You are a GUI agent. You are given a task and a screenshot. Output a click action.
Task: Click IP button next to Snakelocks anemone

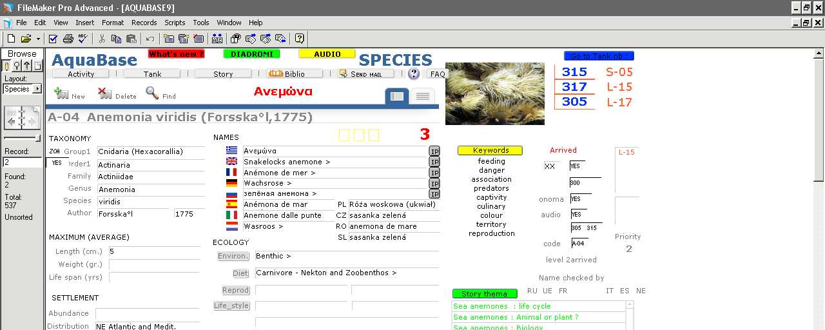coord(434,162)
